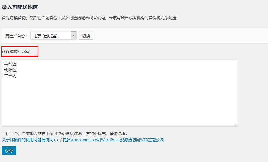Click inside the delivery areas textarea
This screenshot has height=162, width=268.
click(x=120, y=93)
